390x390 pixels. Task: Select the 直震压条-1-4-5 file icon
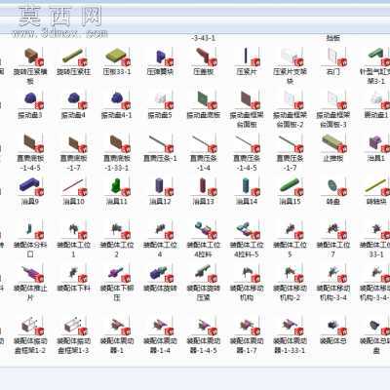pyautogui.click(x=247, y=143)
